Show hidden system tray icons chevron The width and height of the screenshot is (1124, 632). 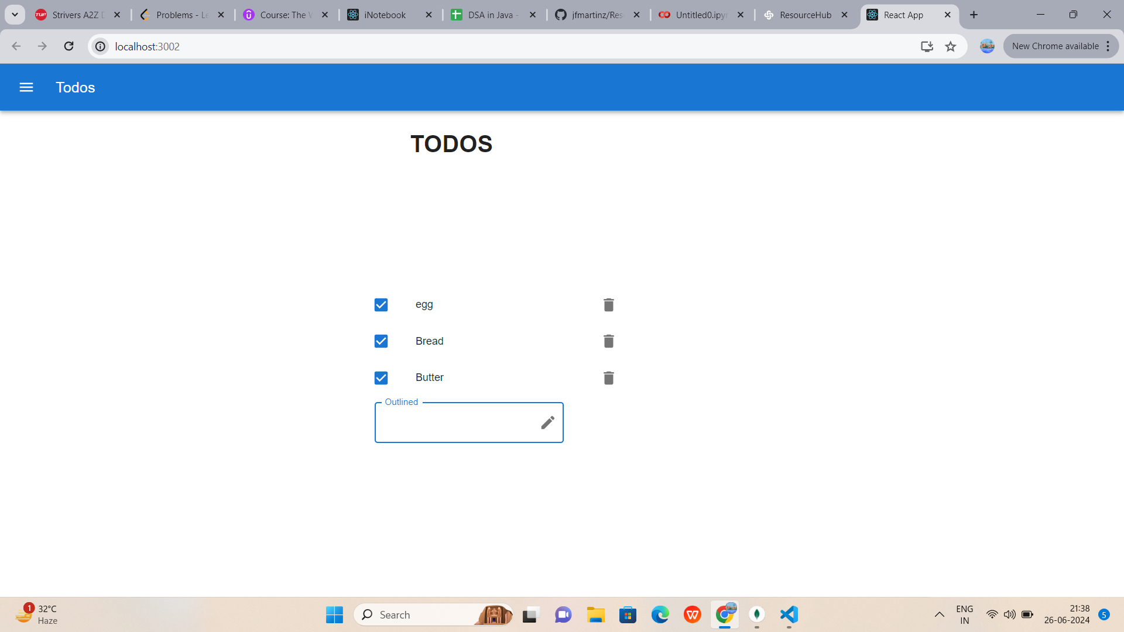[939, 614]
